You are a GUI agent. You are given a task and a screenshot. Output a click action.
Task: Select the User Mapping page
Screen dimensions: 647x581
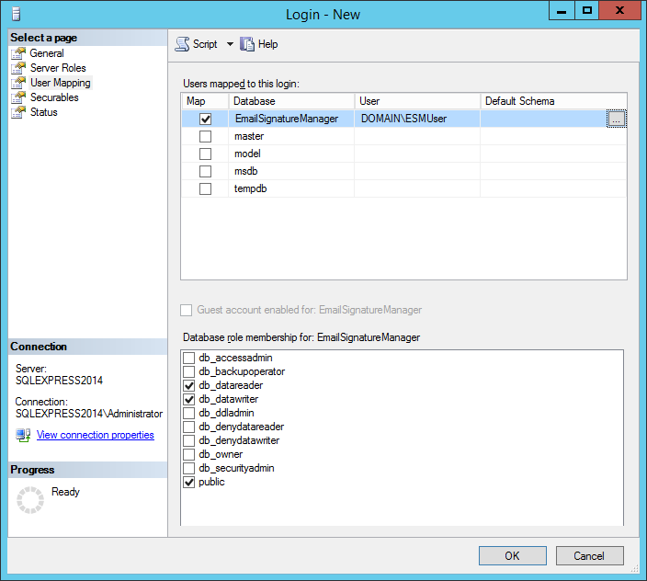60,83
